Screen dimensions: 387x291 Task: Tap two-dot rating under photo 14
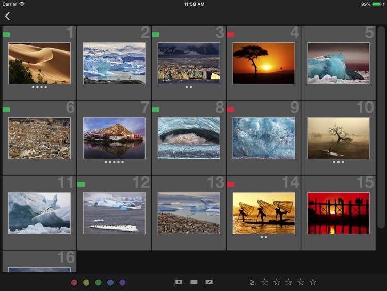click(264, 237)
